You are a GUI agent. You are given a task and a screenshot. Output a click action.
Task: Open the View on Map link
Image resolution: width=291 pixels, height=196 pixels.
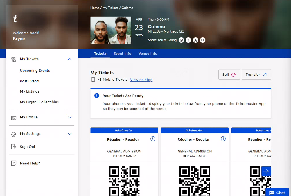141,80
